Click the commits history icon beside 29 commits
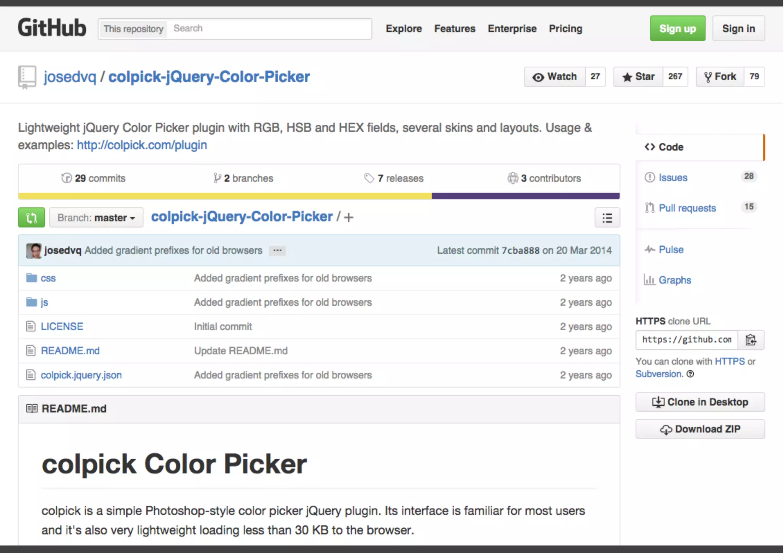This screenshot has height=554, width=784. tap(67, 178)
